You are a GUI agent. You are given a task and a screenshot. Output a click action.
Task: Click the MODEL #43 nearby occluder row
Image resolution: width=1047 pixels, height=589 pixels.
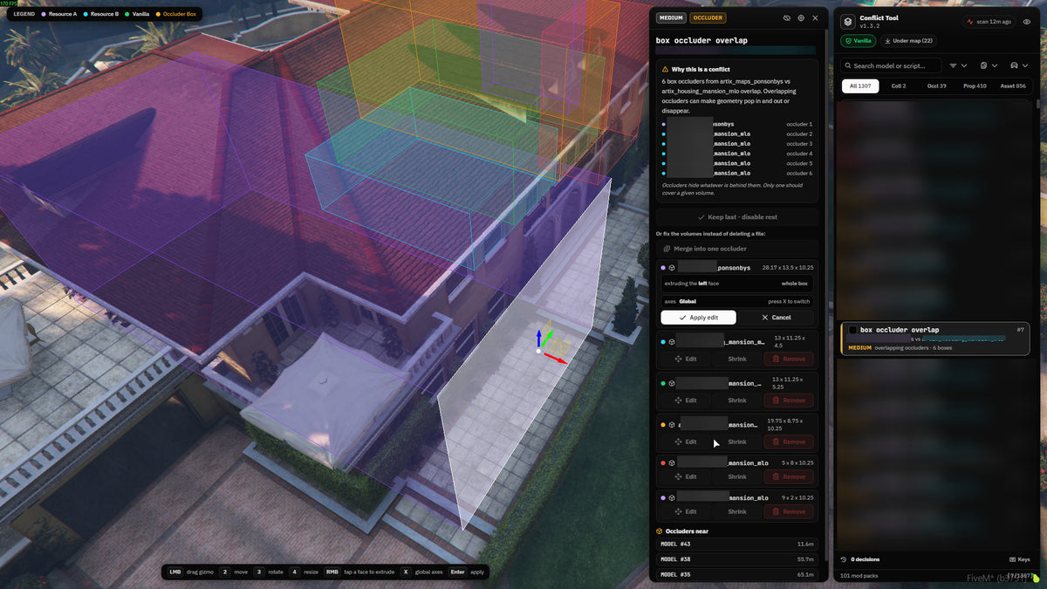point(737,544)
